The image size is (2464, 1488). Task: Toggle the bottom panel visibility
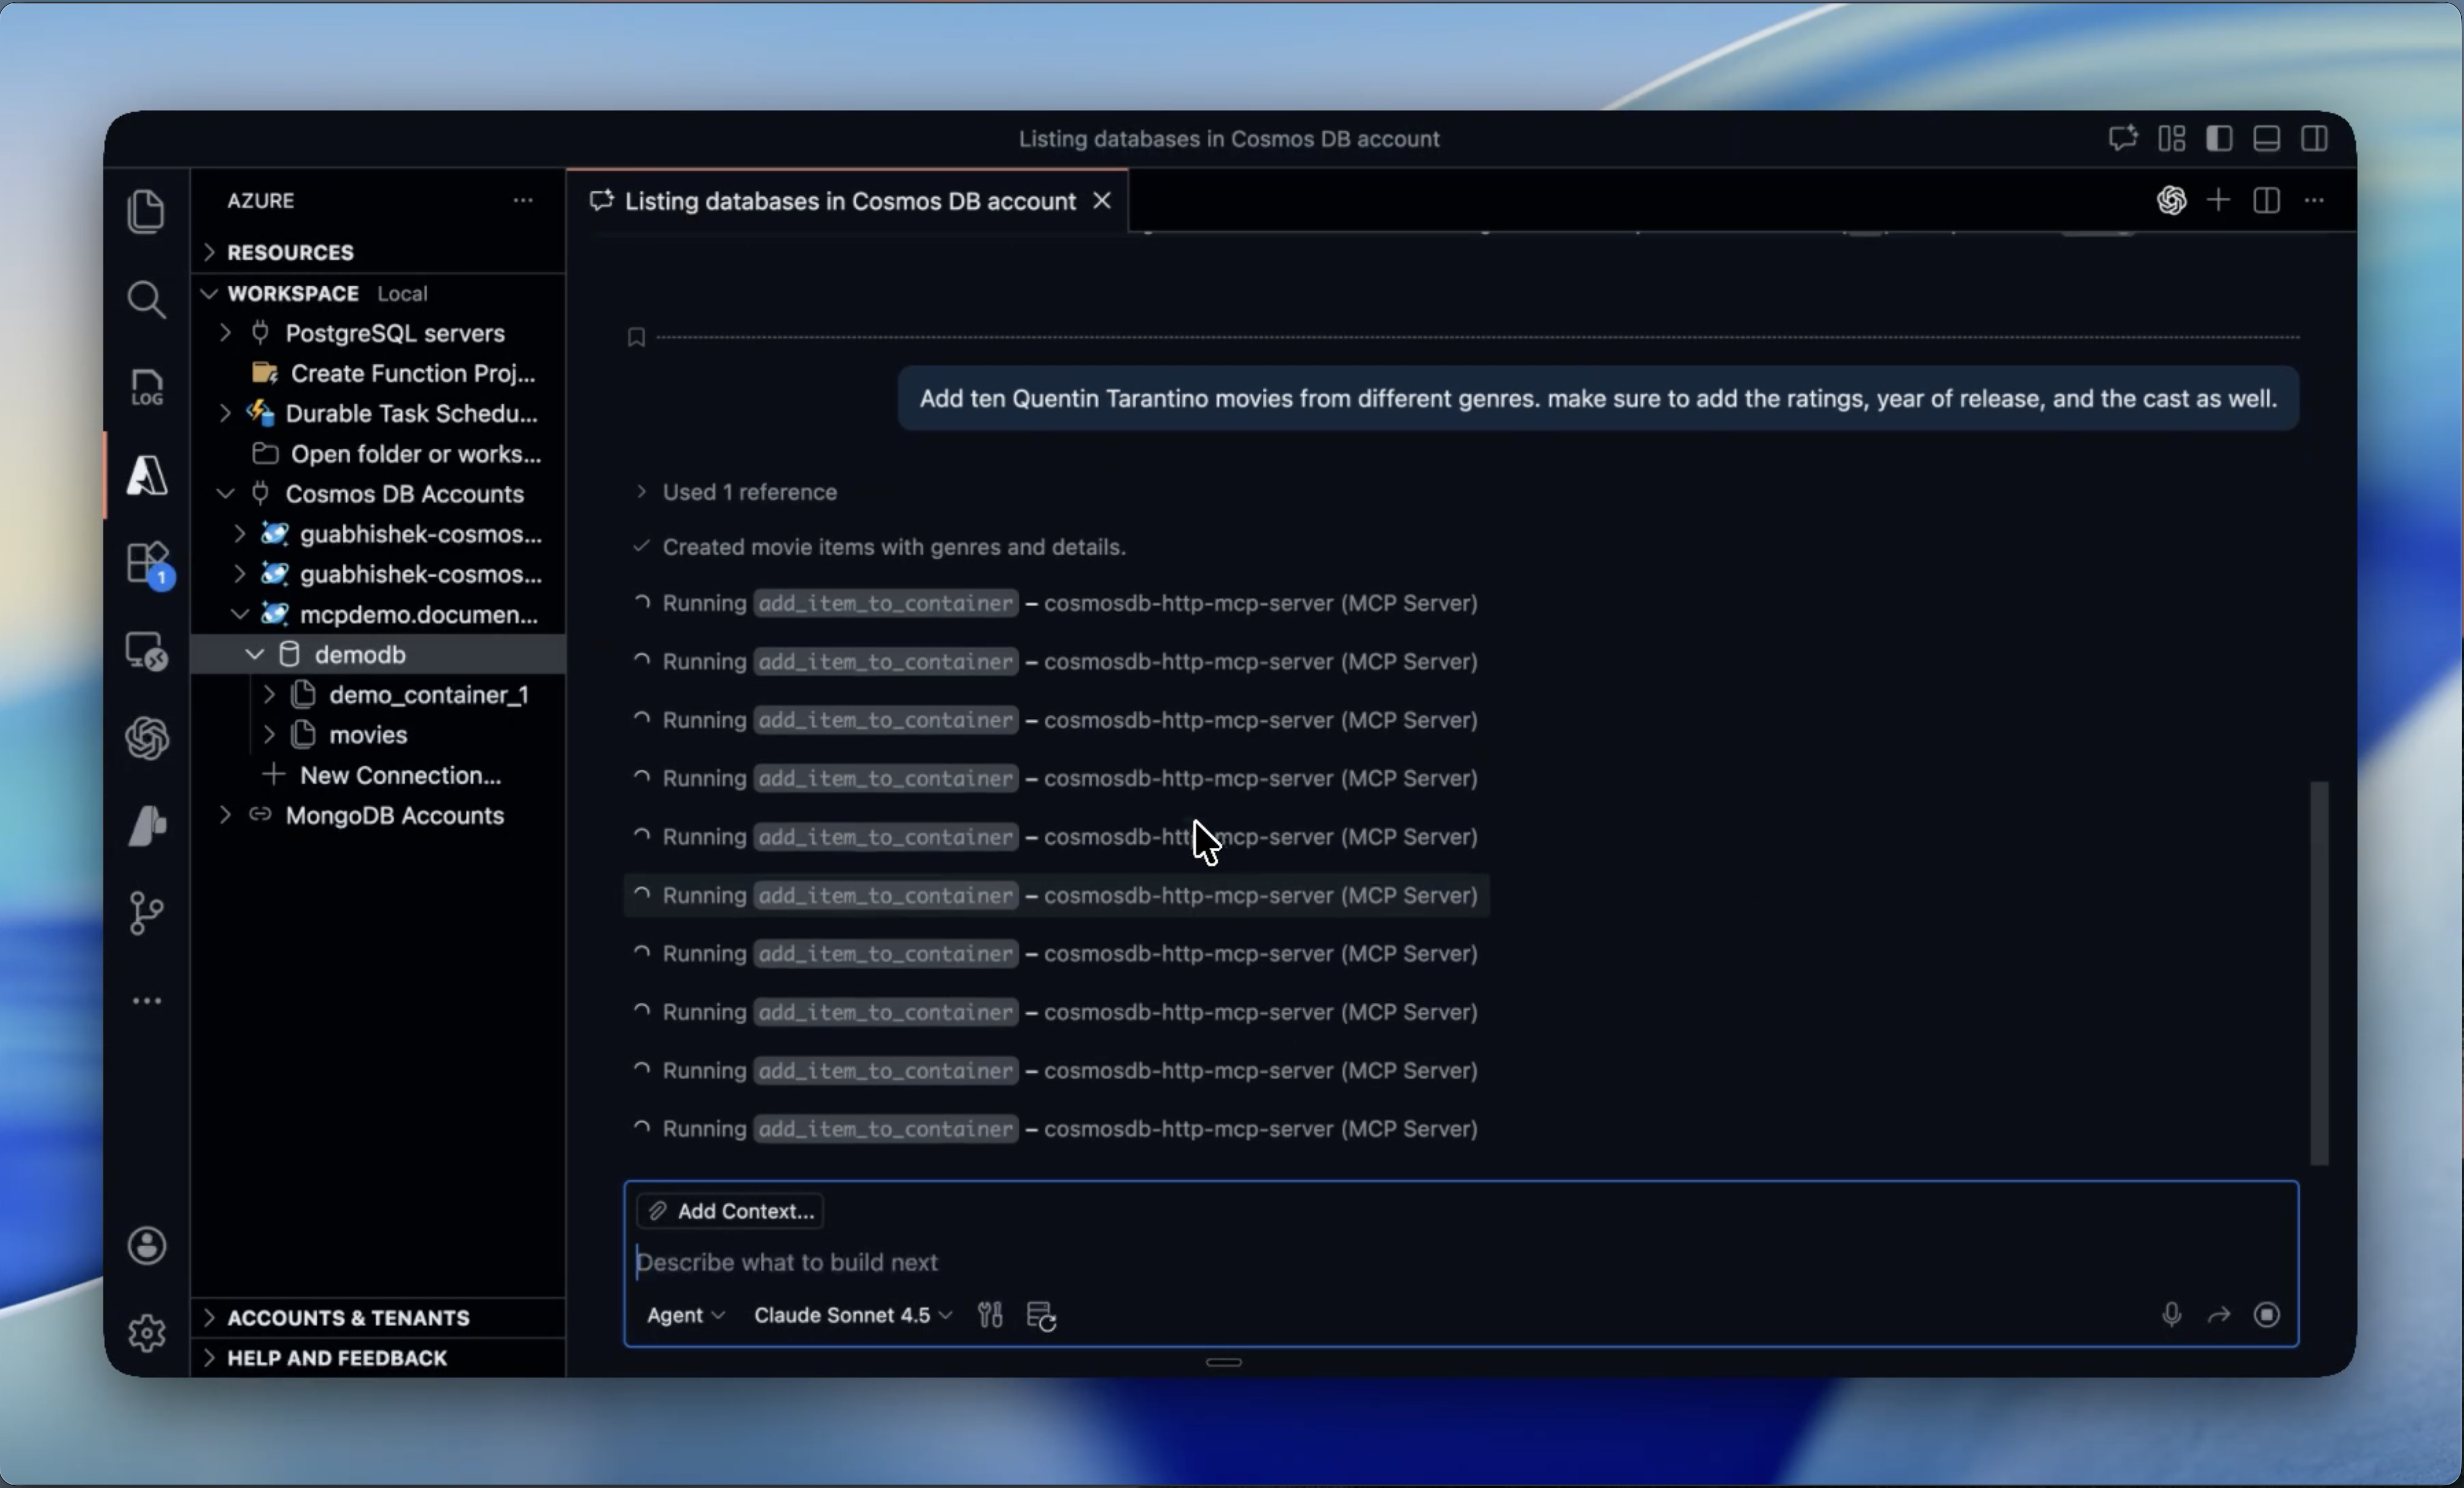[2266, 138]
